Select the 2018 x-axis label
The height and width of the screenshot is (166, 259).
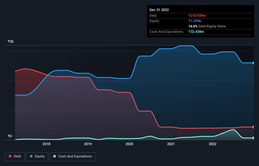pyautogui.click(x=46, y=144)
